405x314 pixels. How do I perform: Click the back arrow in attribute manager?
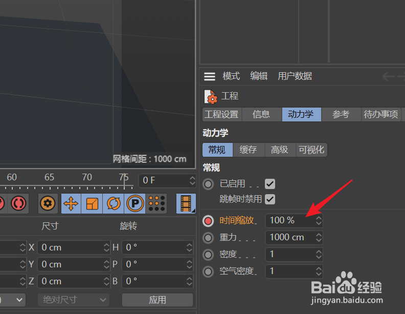click(388, 76)
